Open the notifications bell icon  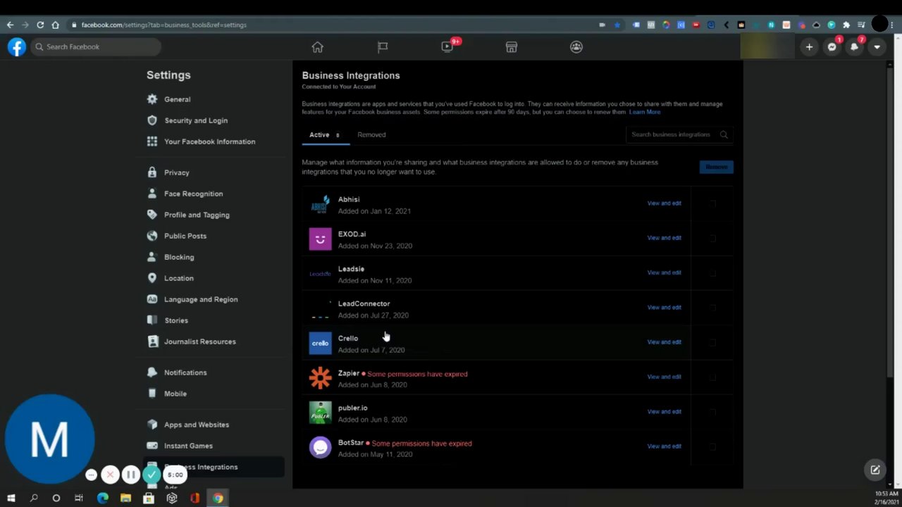pos(854,46)
